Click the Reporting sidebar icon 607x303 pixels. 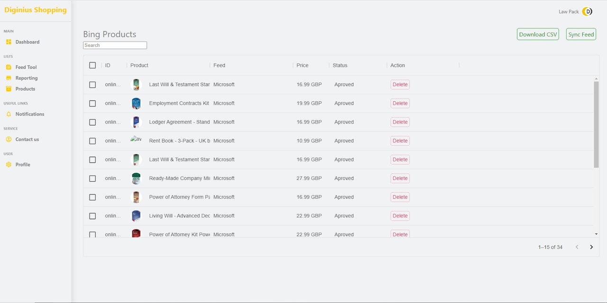pyautogui.click(x=9, y=78)
